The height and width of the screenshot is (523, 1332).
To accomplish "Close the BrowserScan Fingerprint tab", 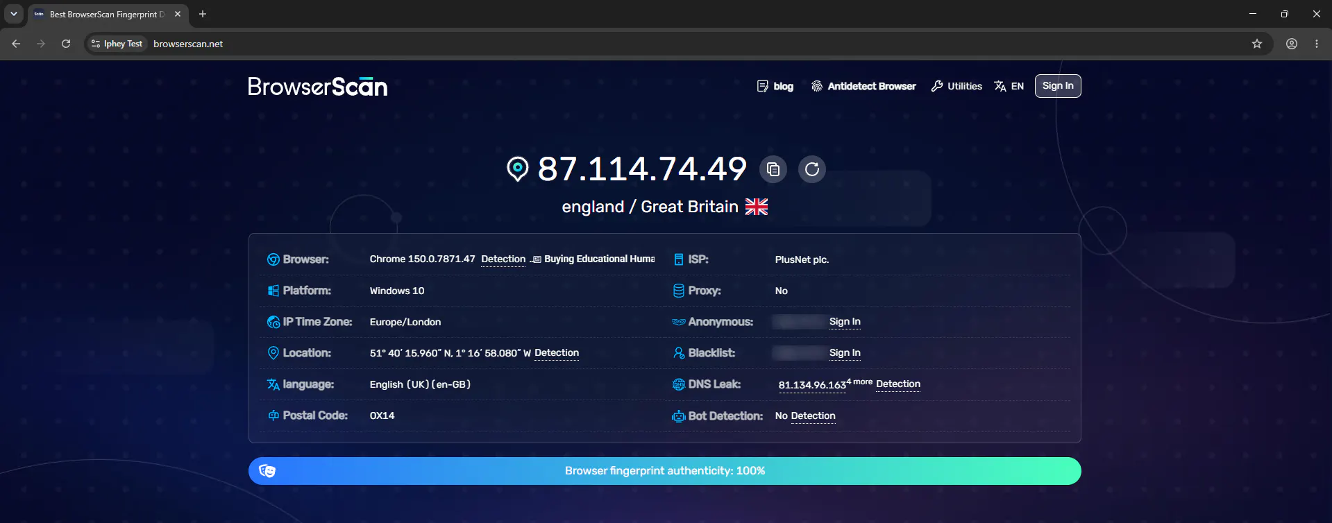I will [178, 14].
